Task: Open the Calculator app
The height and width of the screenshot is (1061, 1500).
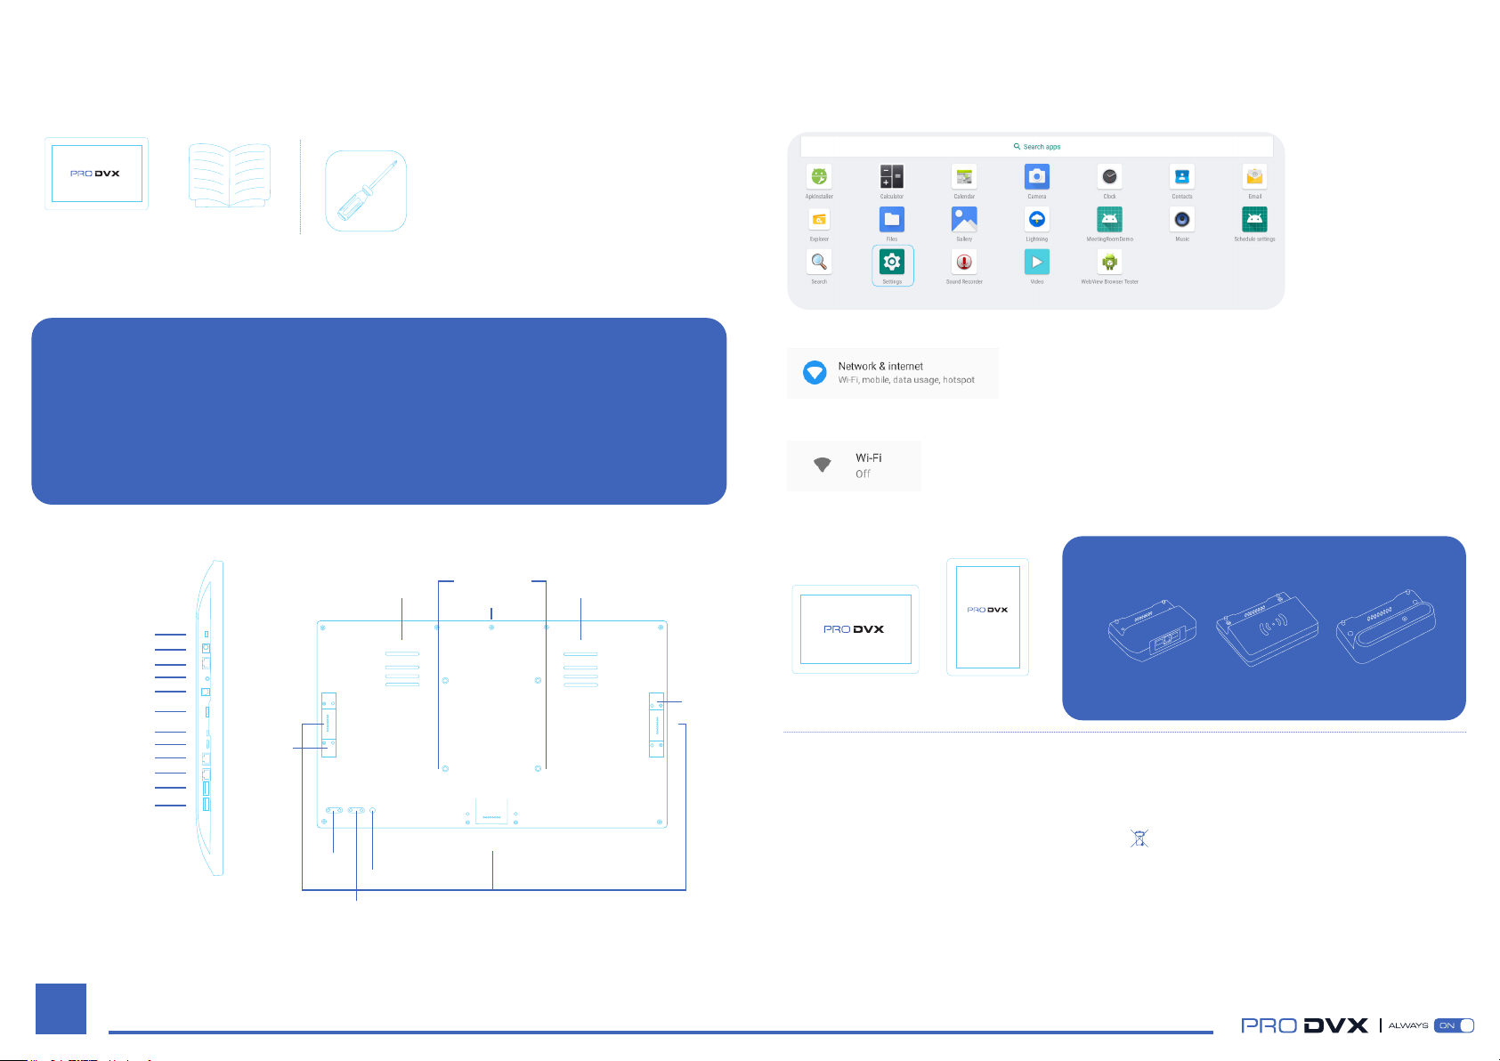Action: (892, 177)
